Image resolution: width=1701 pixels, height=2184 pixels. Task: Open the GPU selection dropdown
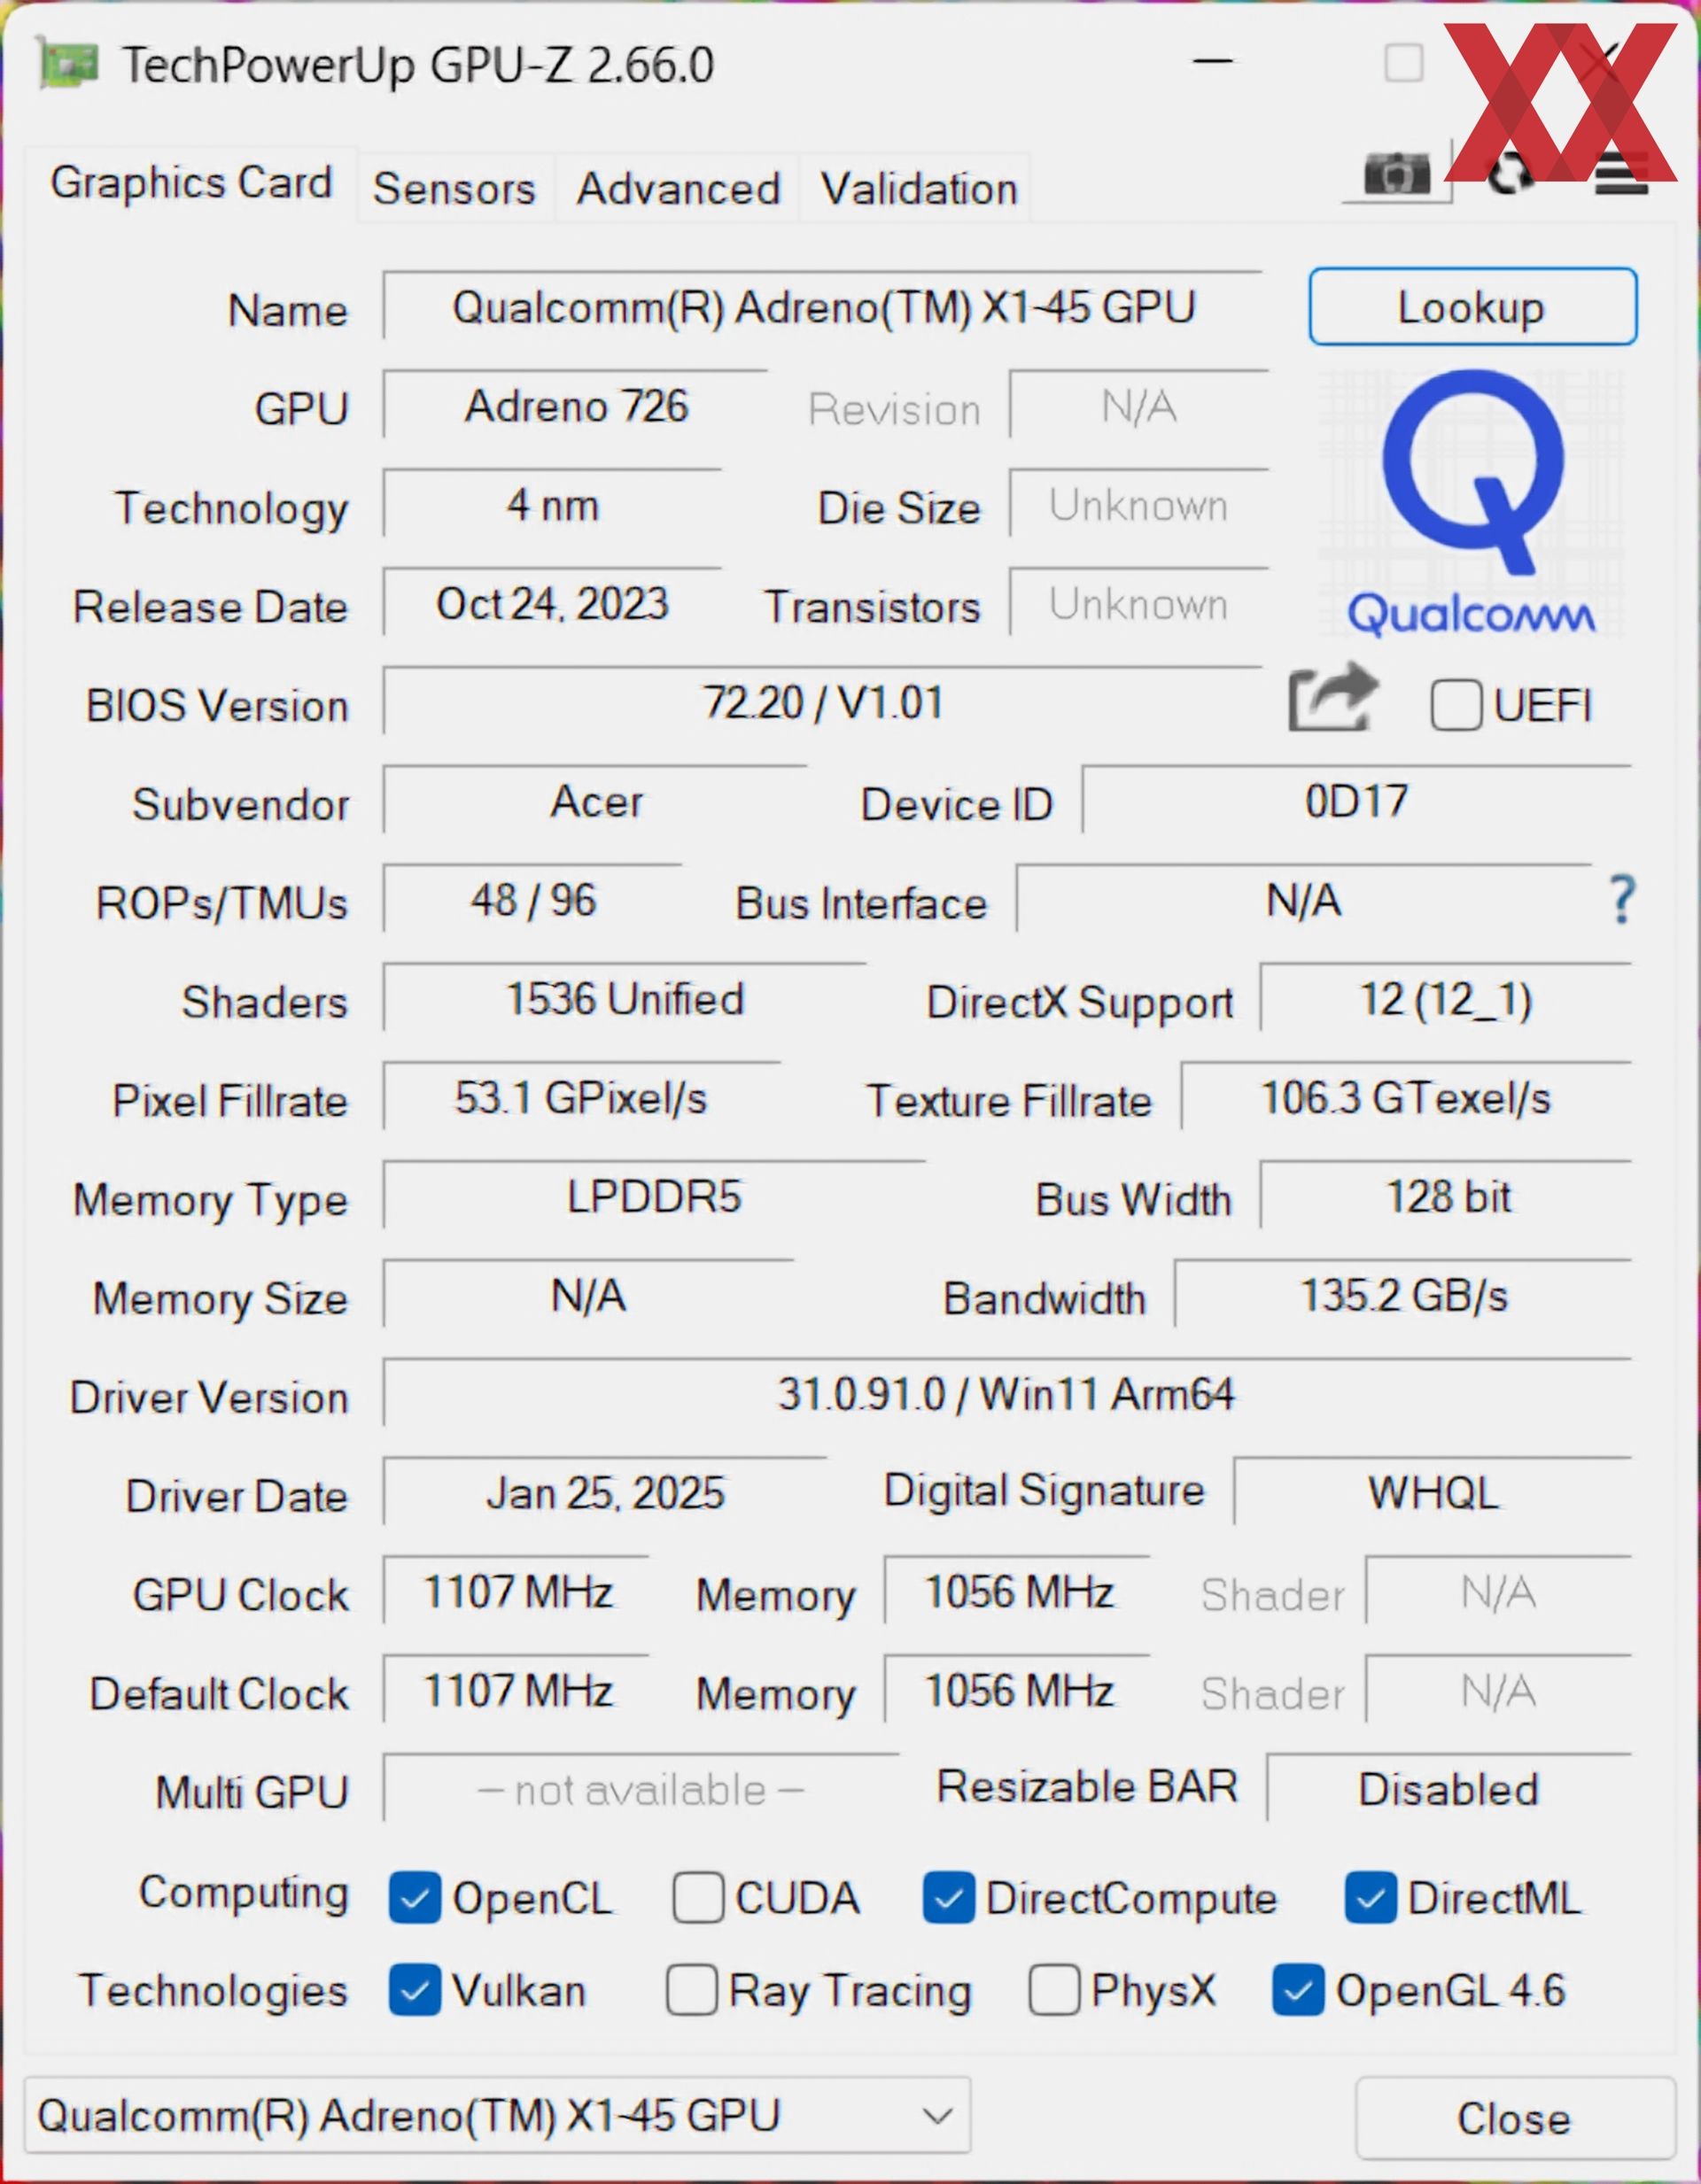click(497, 2115)
